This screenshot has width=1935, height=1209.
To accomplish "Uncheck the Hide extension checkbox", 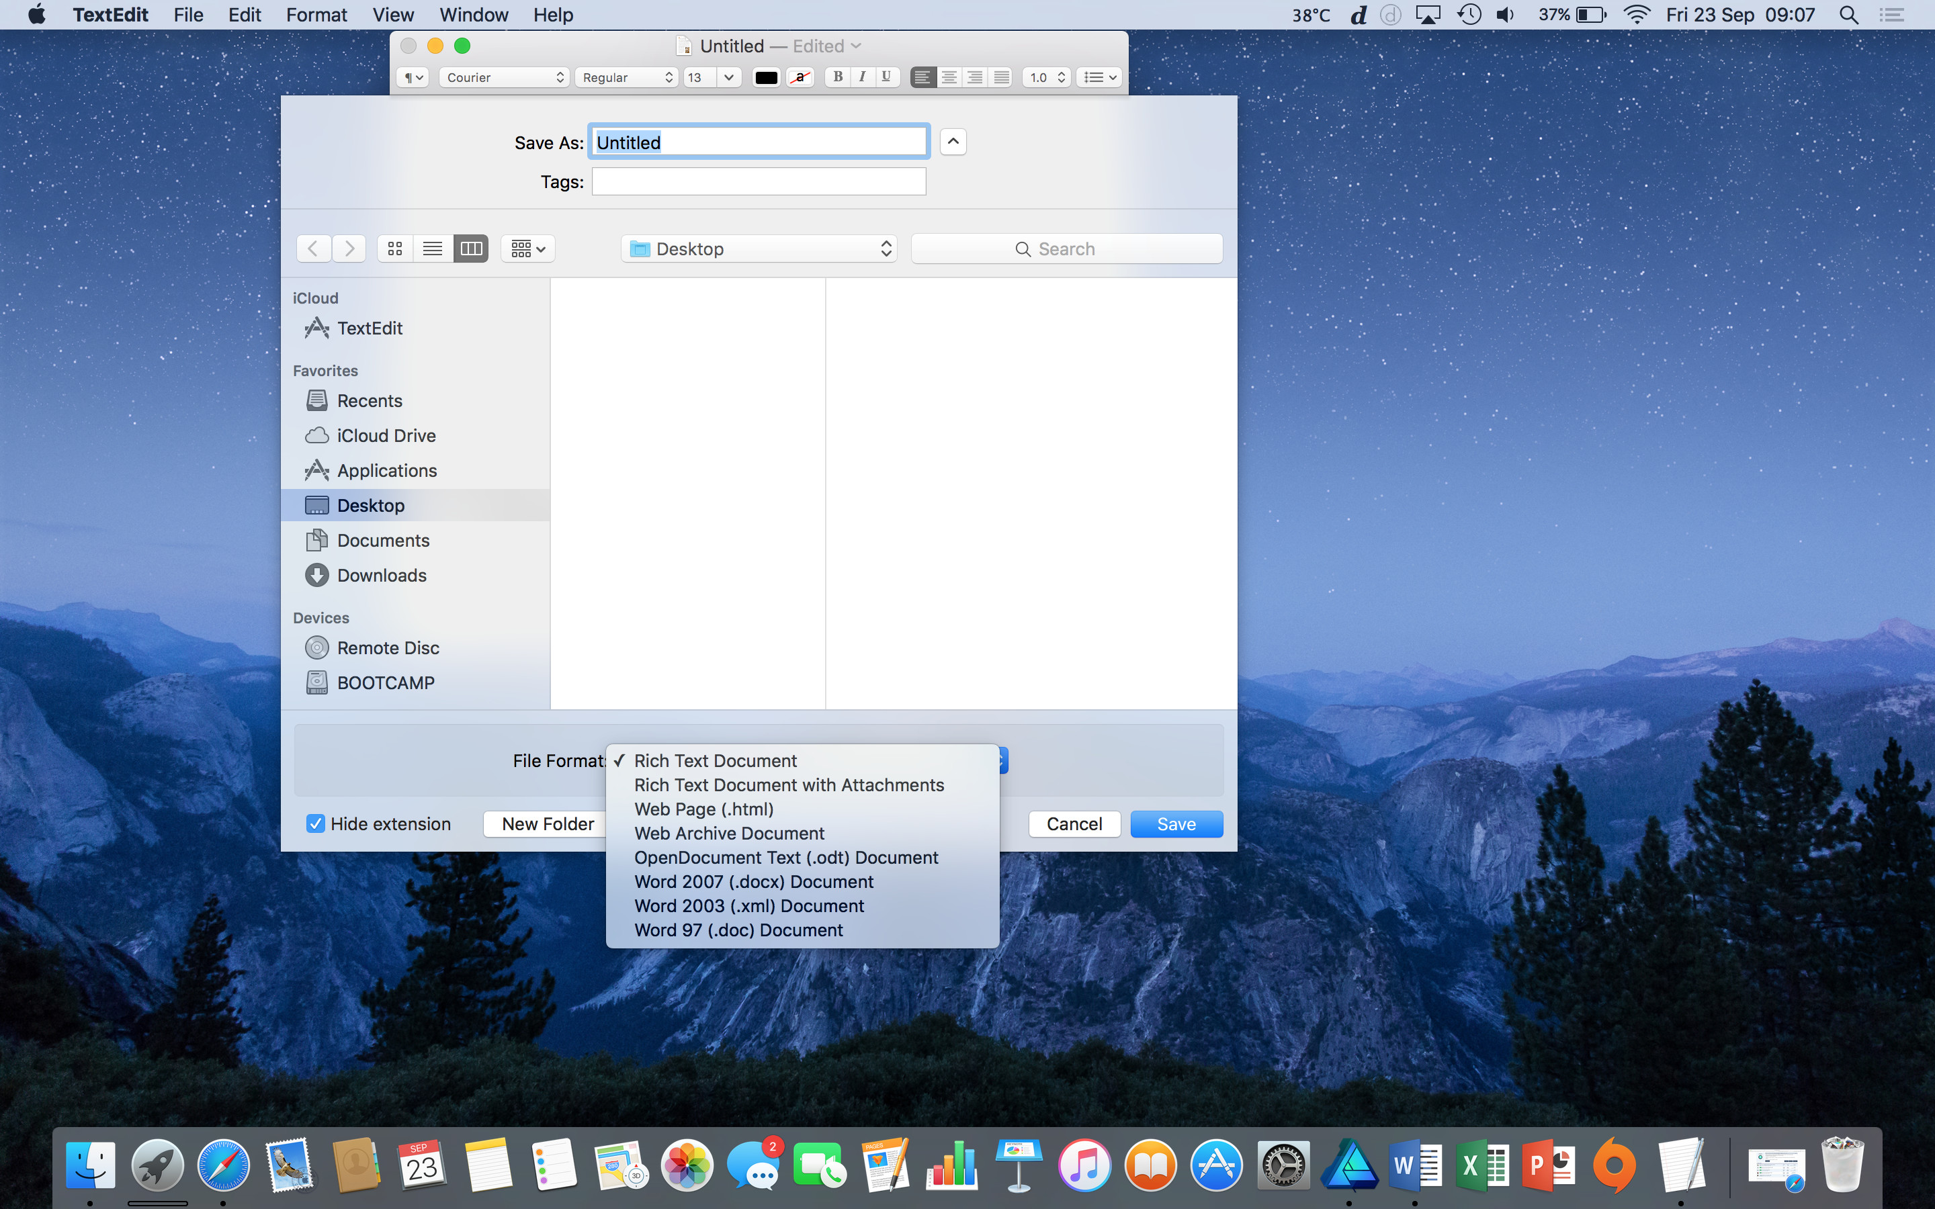I will click(x=316, y=823).
